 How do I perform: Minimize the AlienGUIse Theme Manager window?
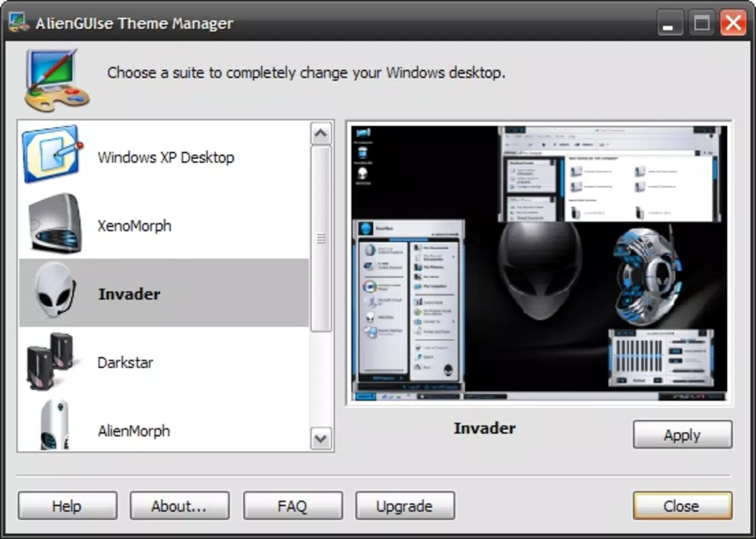click(670, 23)
